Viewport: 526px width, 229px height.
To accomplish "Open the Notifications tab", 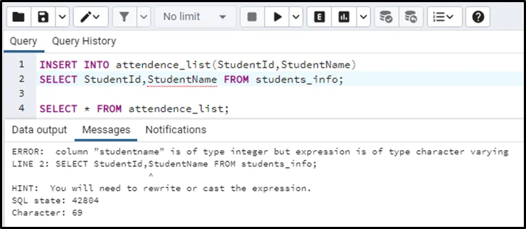I will point(176,130).
